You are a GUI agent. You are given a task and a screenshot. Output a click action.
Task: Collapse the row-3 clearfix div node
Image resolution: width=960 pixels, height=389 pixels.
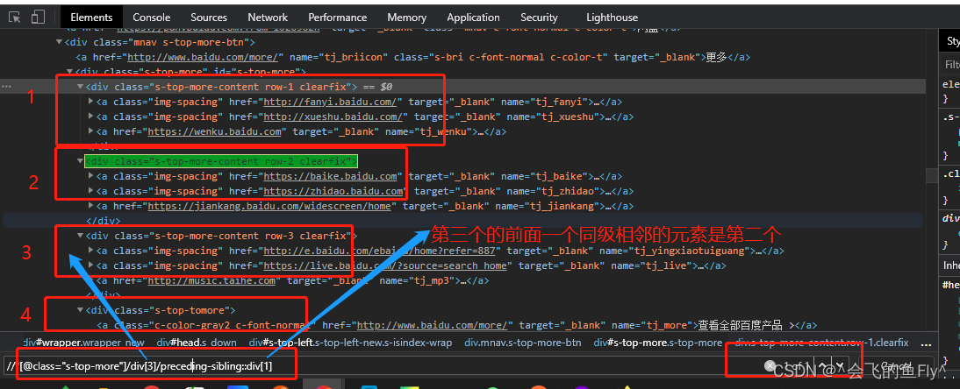[80, 236]
